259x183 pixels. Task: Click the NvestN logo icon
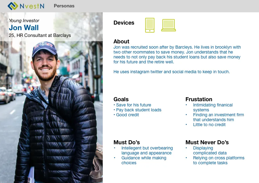13,6
